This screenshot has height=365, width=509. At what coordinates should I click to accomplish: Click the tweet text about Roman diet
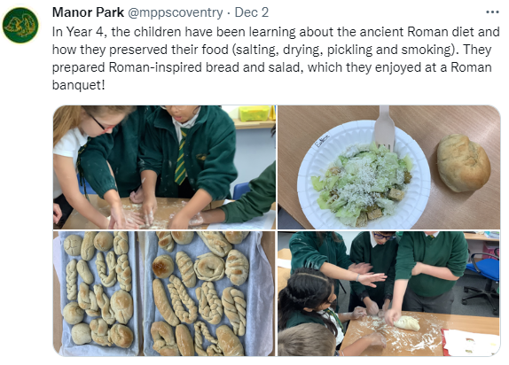(x=276, y=58)
